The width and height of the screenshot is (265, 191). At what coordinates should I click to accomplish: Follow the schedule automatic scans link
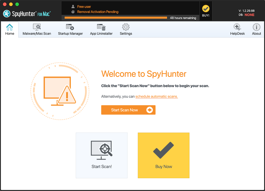[x=156, y=96]
